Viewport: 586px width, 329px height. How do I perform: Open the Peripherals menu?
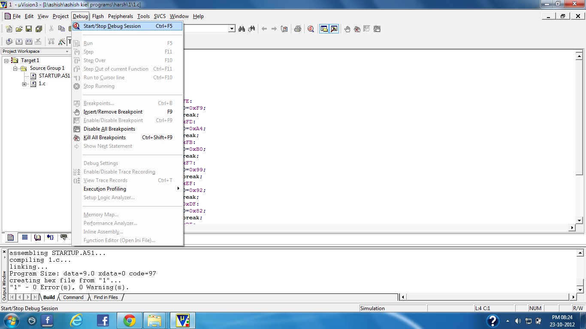tap(121, 16)
